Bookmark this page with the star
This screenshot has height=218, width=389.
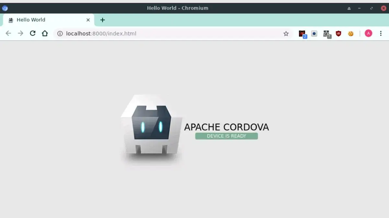(x=286, y=33)
